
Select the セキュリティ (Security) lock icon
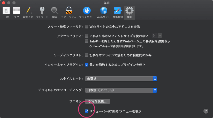click(x=69, y=12)
